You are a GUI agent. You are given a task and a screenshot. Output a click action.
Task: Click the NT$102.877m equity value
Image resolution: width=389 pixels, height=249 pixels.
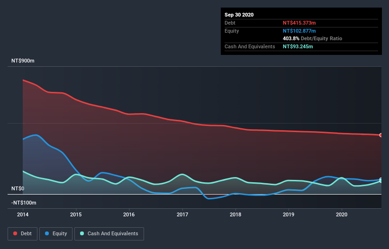[x=299, y=31]
